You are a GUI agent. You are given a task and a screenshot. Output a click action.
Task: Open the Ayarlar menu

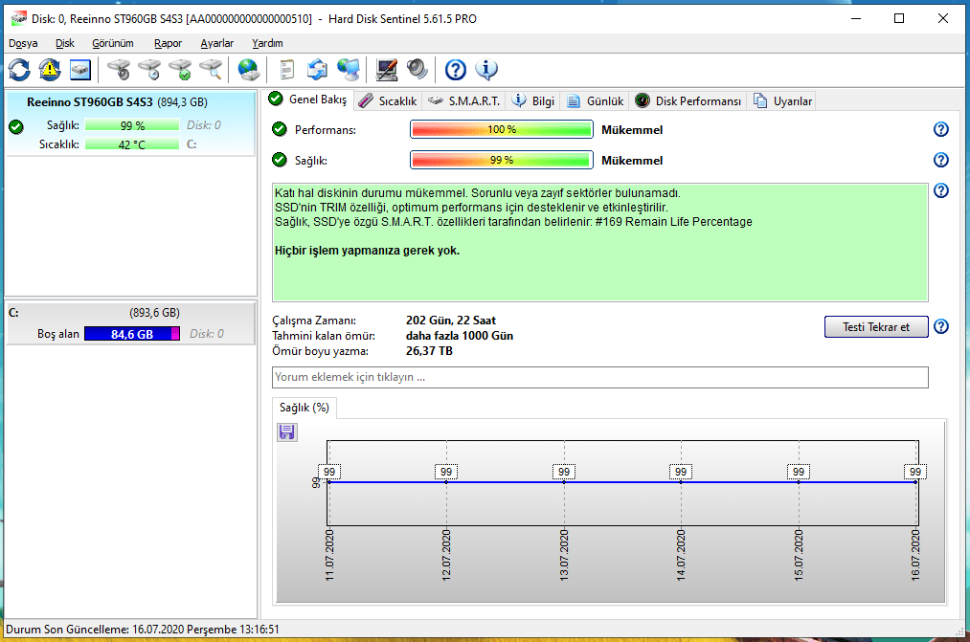click(x=217, y=43)
